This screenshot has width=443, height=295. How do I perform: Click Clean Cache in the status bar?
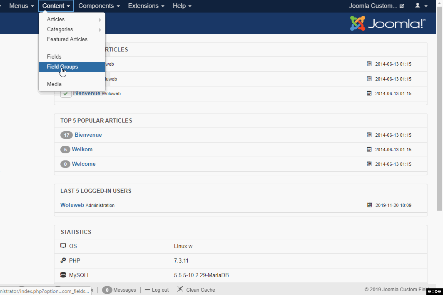coord(201,290)
